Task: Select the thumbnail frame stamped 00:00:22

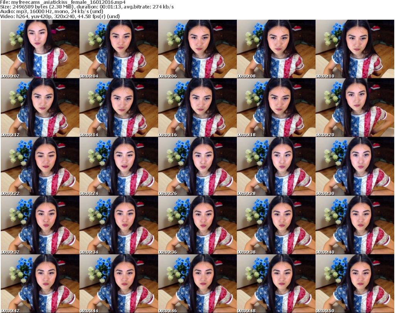Action: point(40,166)
